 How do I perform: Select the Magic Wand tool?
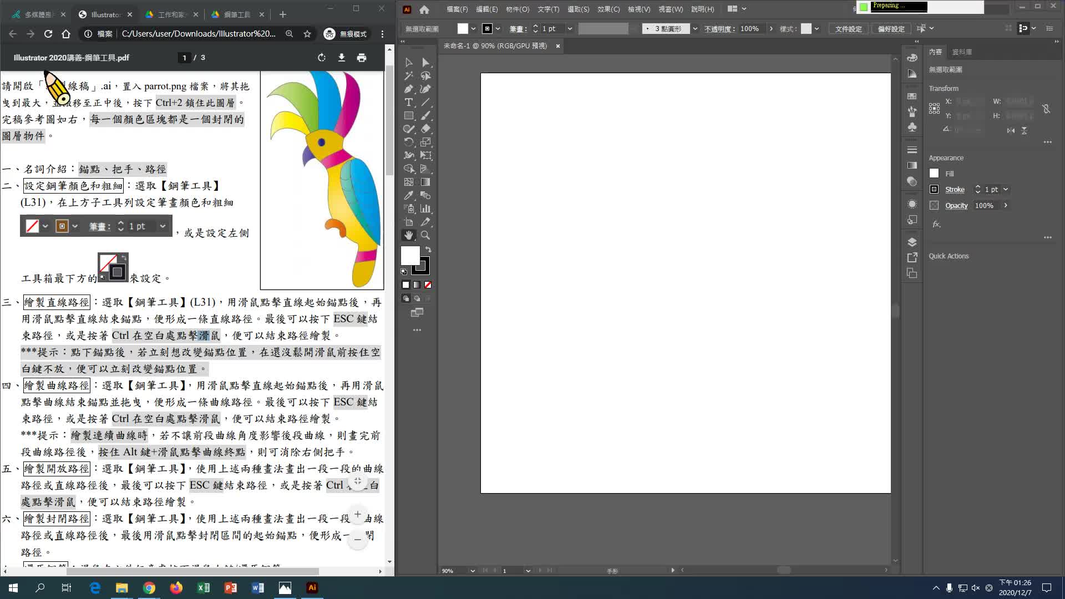click(409, 76)
